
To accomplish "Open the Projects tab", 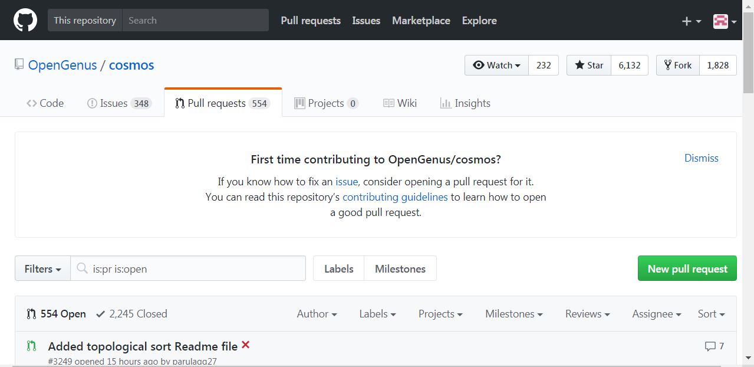I will pyautogui.click(x=326, y=103).
